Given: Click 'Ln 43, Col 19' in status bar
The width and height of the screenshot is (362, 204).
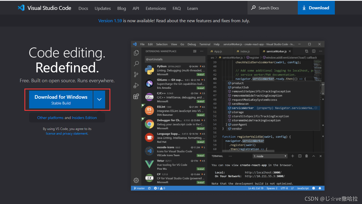Looking at the screenshot, I should coord(256,188).
